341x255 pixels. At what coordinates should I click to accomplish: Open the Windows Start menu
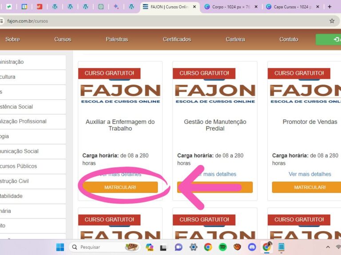coord(60,247)
